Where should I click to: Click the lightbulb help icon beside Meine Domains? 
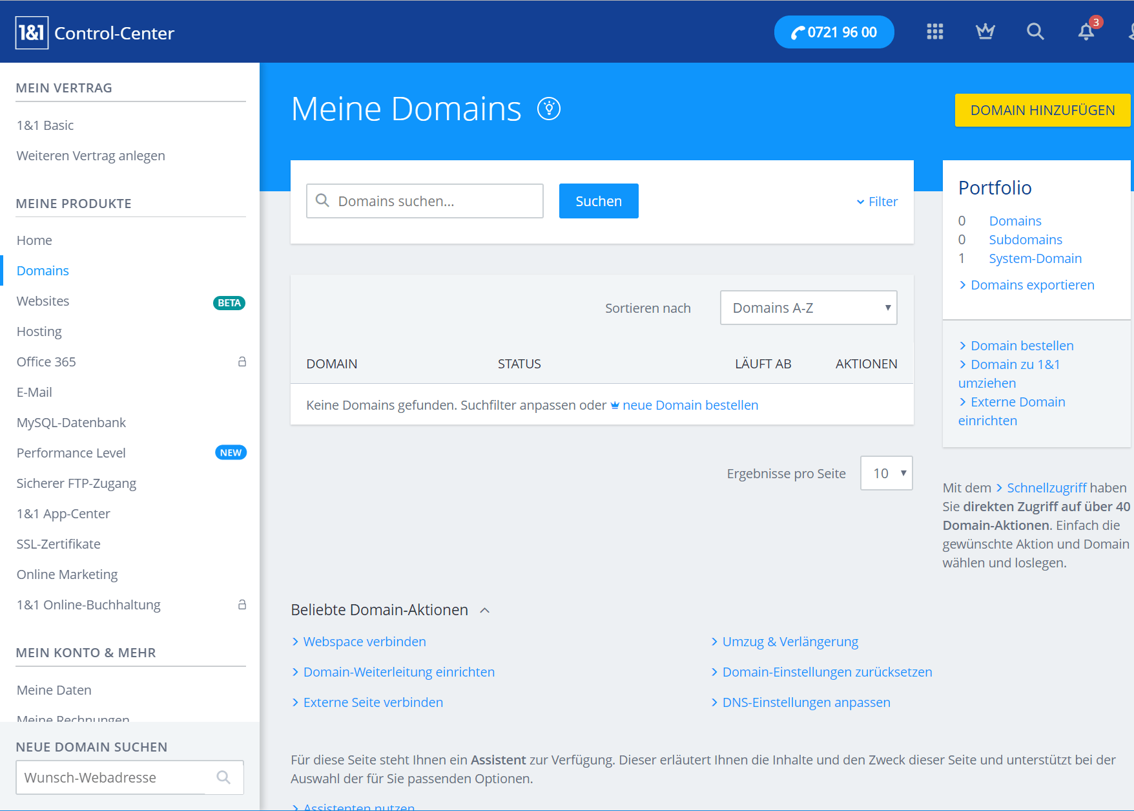click(550, 109)
